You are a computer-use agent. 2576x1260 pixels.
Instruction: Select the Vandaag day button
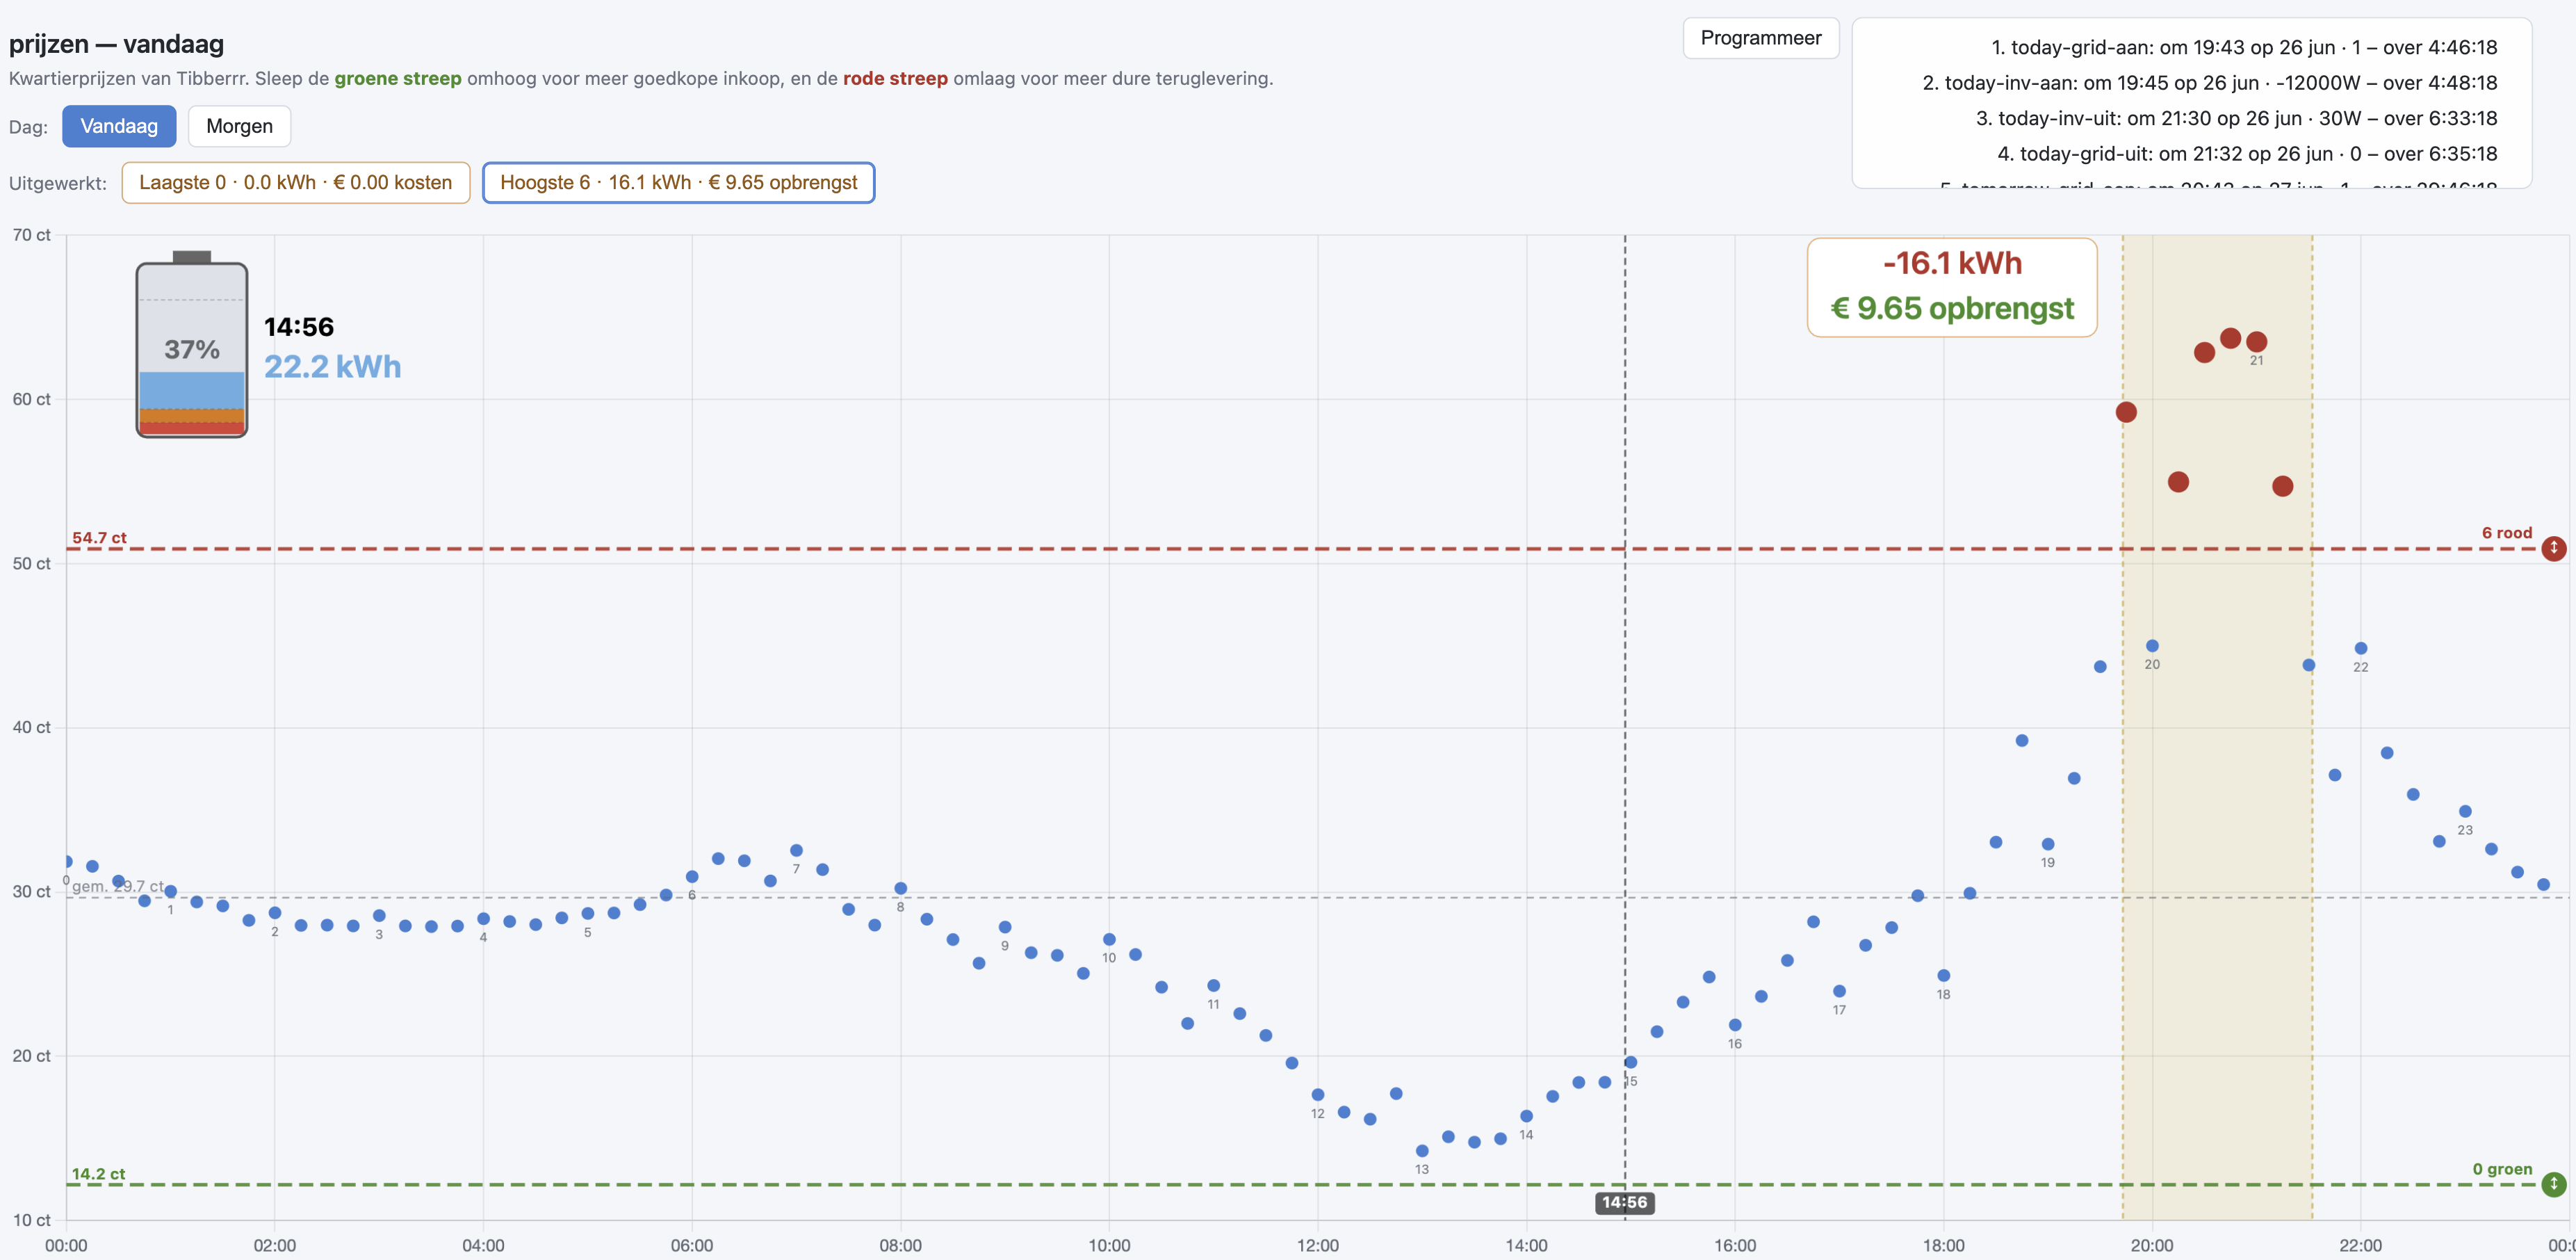119,126
